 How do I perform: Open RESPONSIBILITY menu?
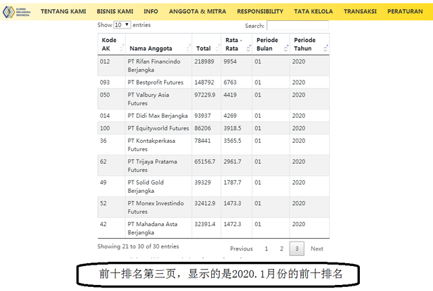tap(260, 12)
